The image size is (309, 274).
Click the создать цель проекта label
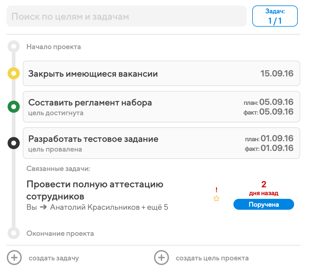pos(212,258)
